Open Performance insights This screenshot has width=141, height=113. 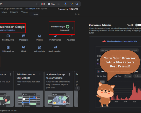click(x=55, y=38)
